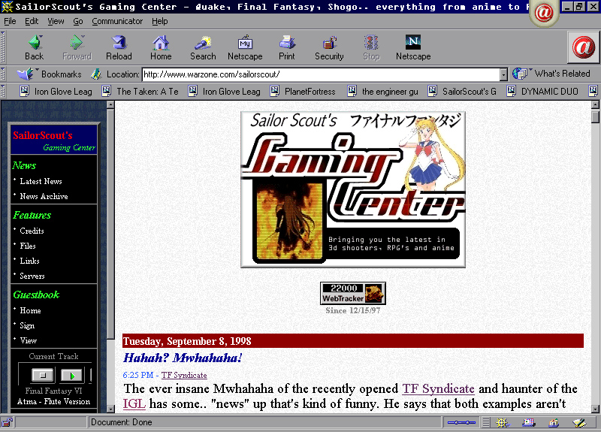Click the SailorScout's Gaming Center sidebar logo
The image size is (601, 432).
tap(53, 140)
